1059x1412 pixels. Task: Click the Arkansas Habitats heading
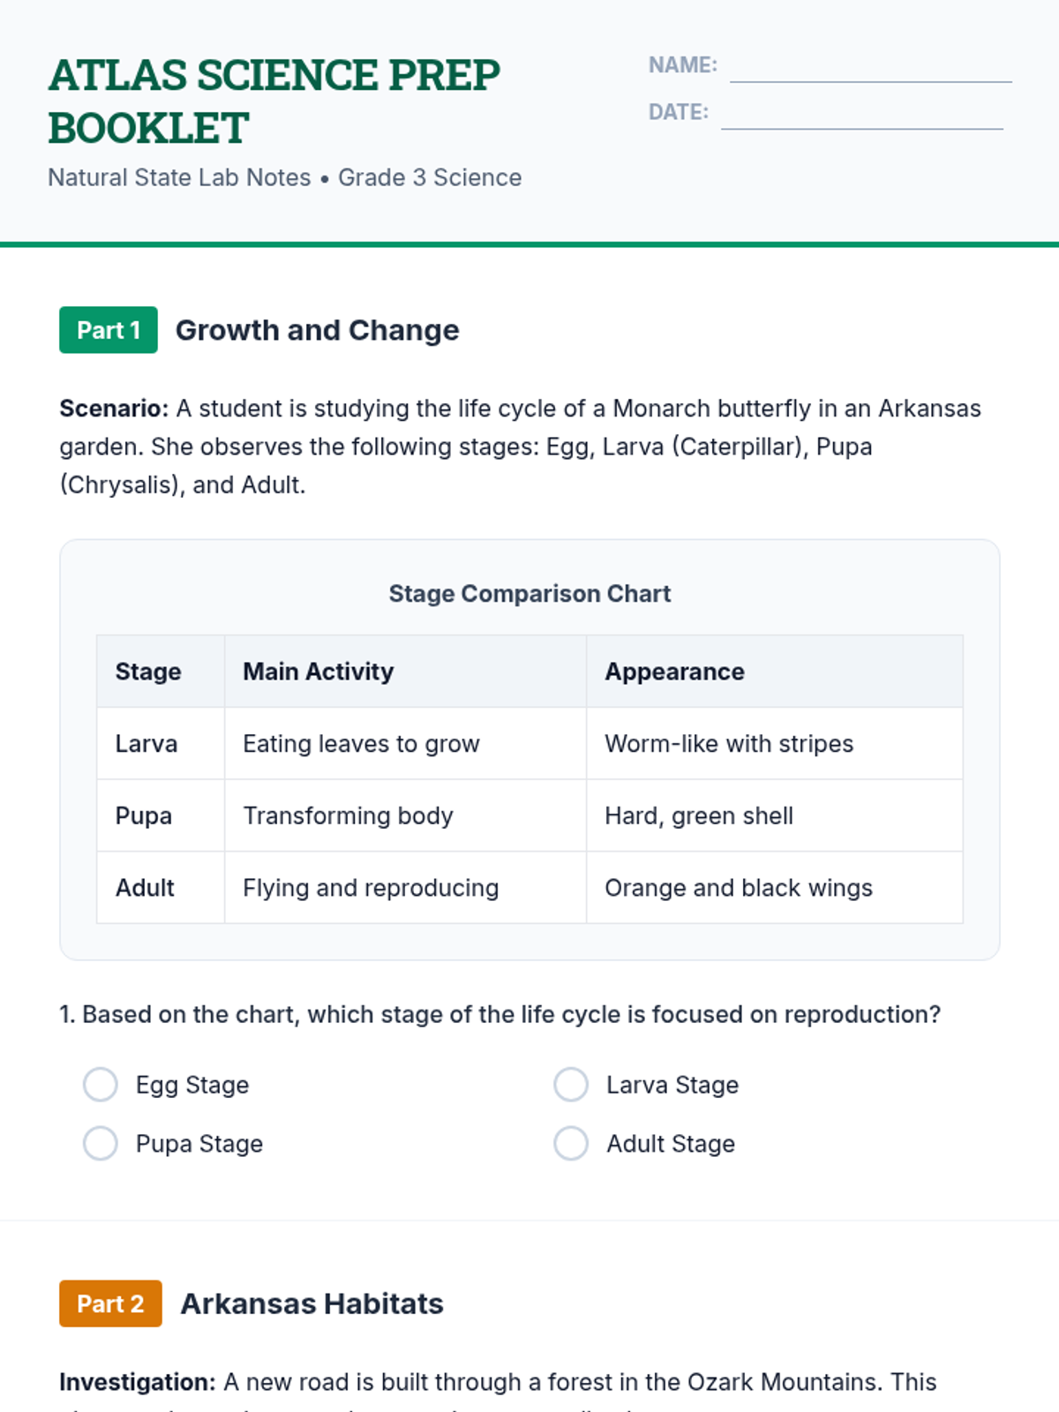[312, 1303]
